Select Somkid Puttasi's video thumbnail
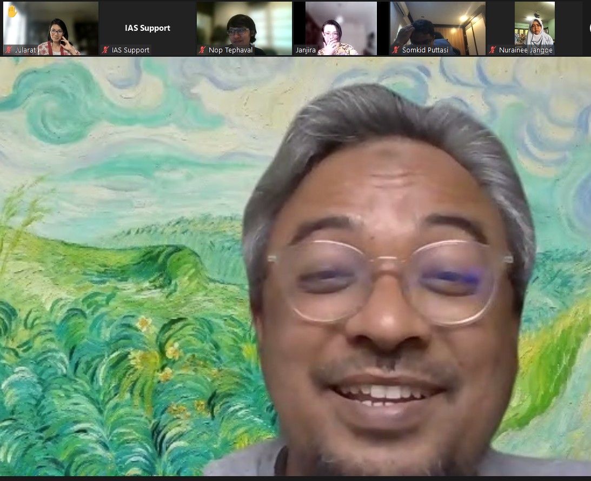This screenshot has height=481, width=591. pos(437,28)
